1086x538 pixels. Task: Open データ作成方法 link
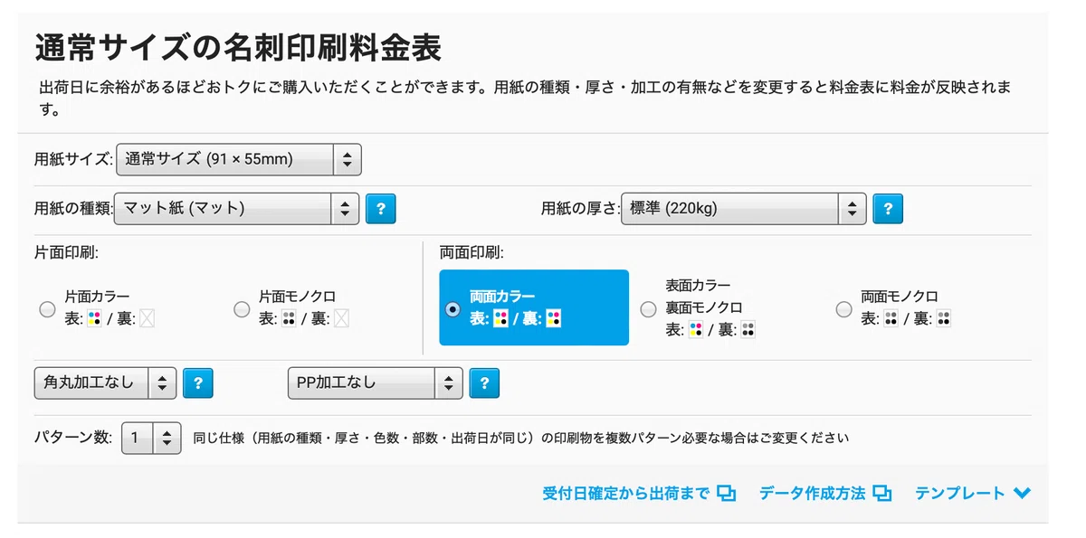click(x=812, y=494)
